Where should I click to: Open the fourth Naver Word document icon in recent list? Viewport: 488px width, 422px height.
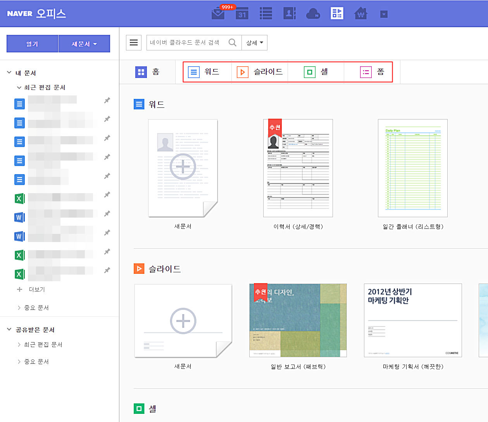click(19, 161)
